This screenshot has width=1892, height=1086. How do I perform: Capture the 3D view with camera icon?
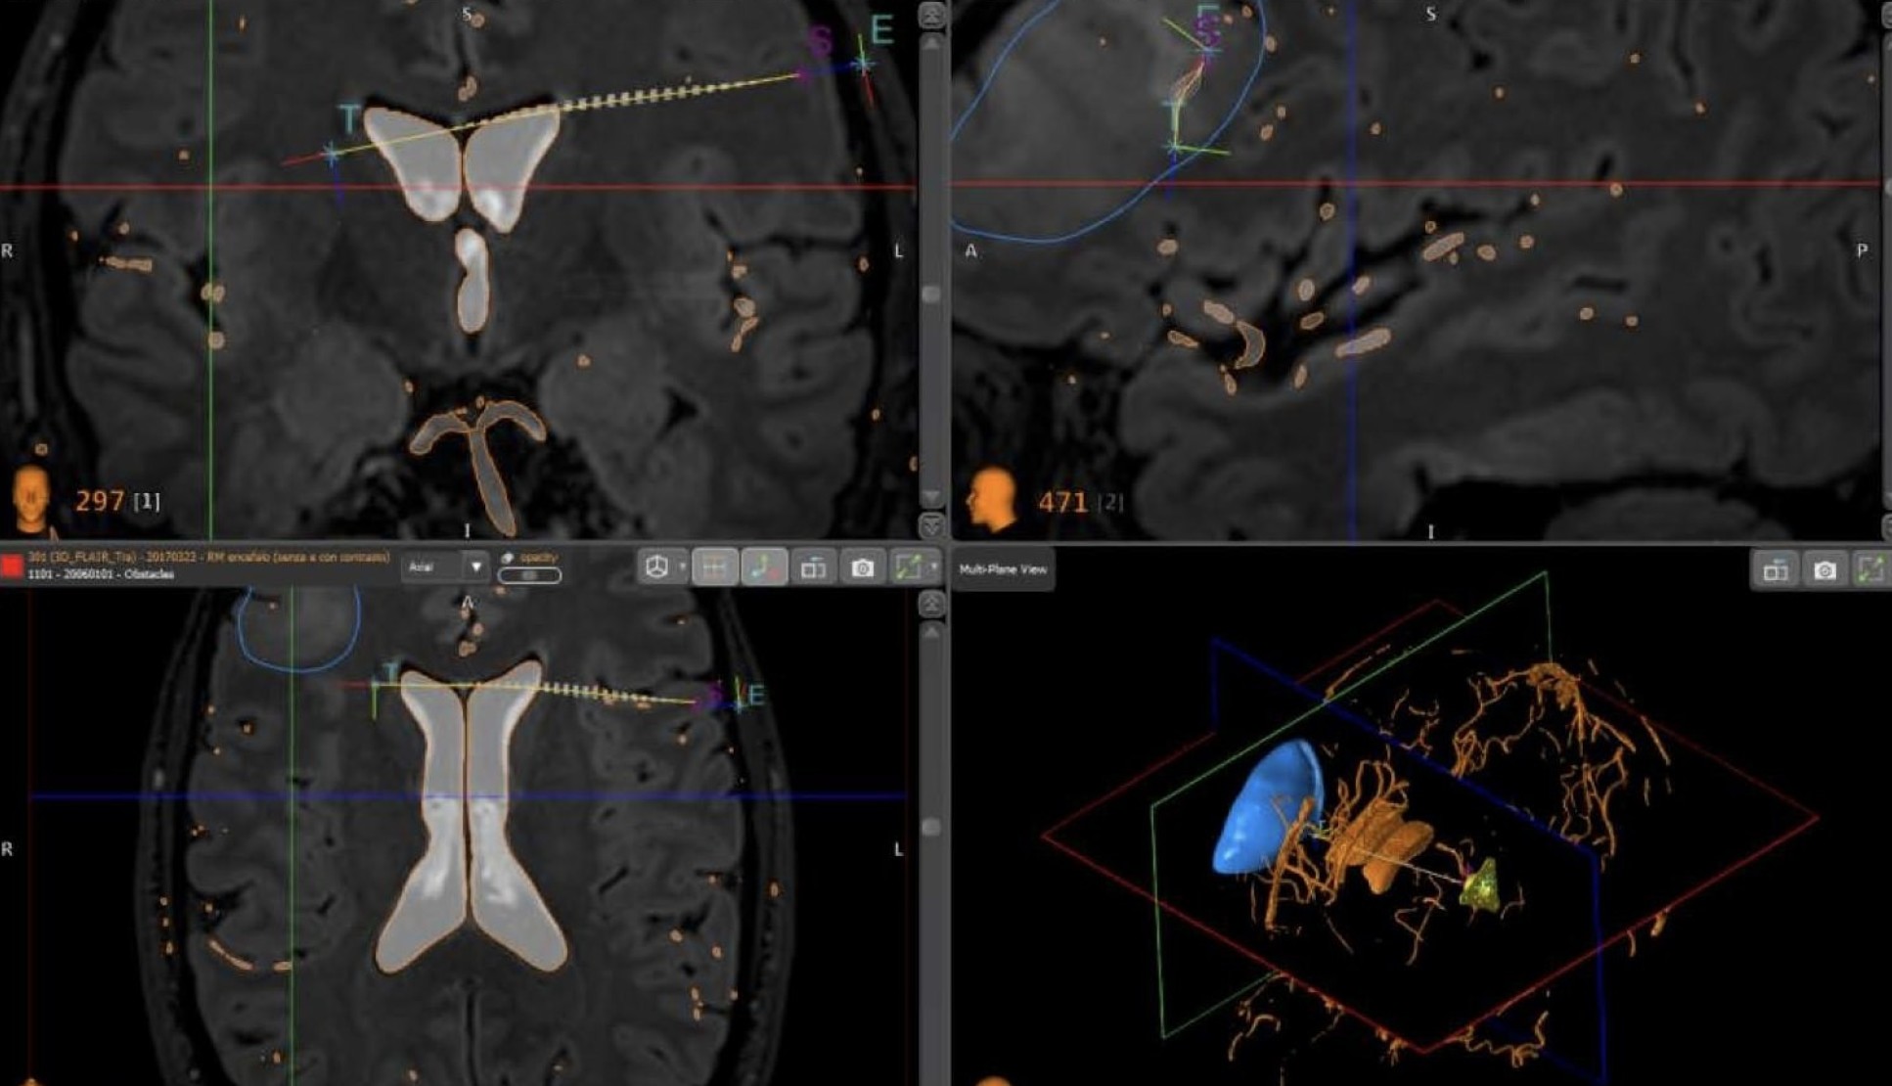1824,570
